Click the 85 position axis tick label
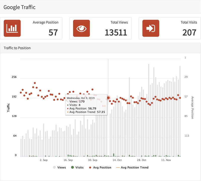 pos(186,116)
